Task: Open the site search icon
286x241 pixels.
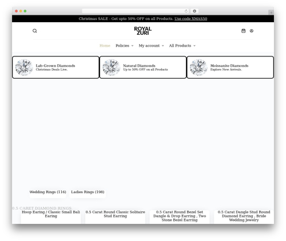Action: click(34, 31)
